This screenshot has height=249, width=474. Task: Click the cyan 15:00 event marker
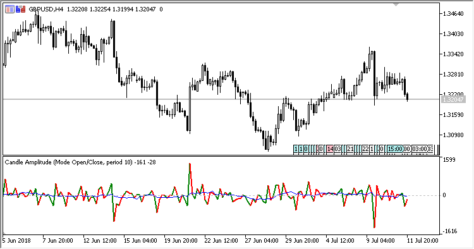pos(395,149)
